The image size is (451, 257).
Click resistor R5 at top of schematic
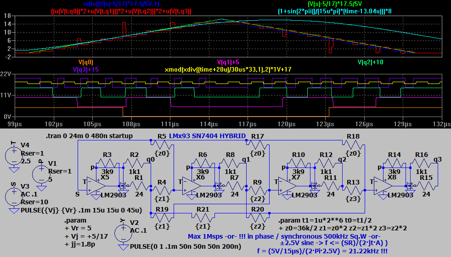pos(162,144)
